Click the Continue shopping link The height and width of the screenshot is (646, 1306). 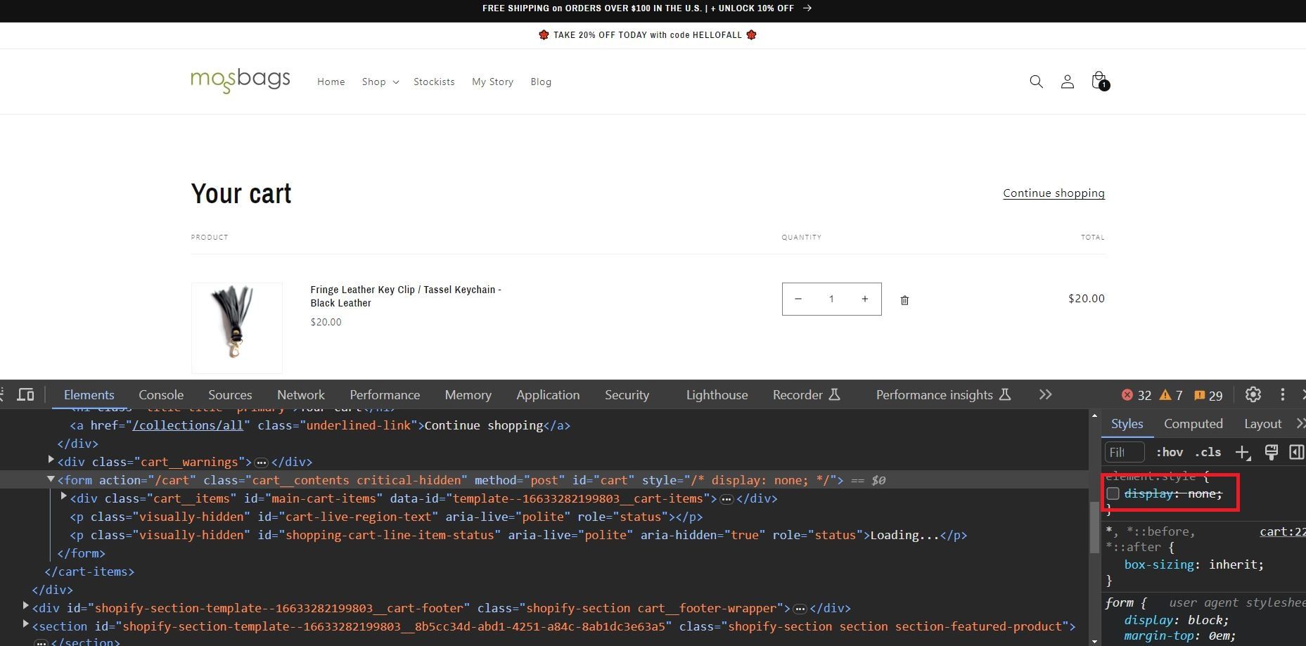[x=1054, y=193]
